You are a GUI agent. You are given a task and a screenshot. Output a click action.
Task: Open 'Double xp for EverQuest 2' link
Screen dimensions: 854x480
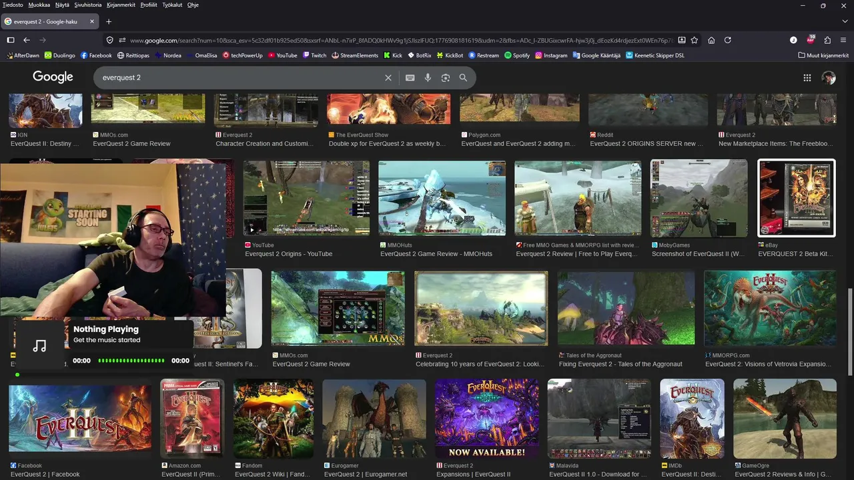pos(388,143)
